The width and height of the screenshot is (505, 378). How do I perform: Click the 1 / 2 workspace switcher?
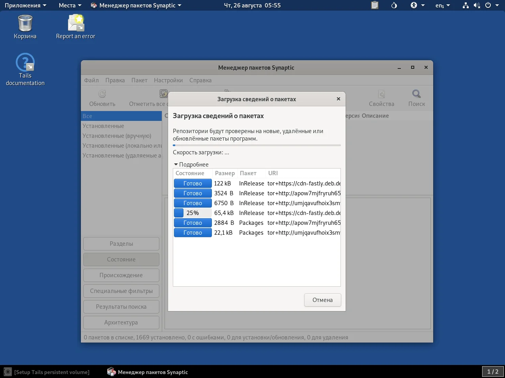493,372
